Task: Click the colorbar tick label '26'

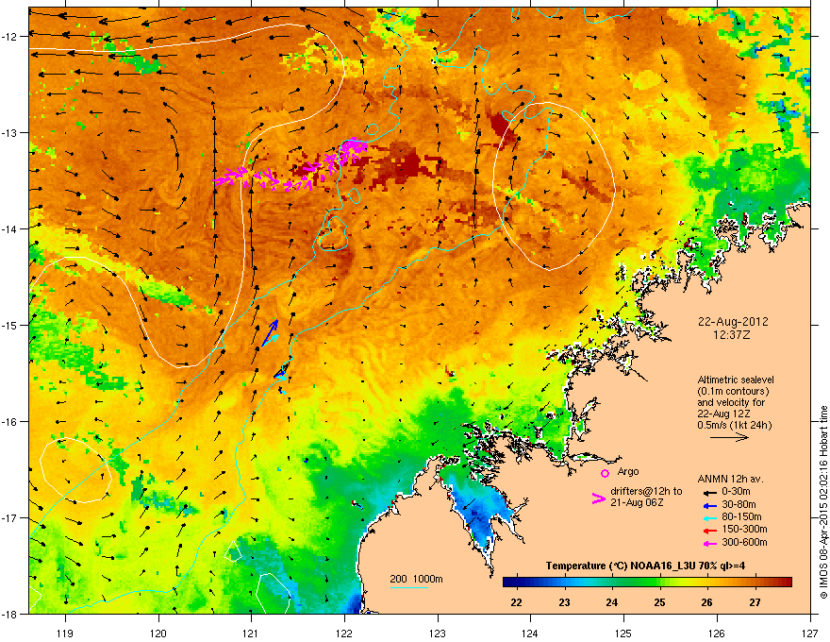Action: tap(706, 602)
